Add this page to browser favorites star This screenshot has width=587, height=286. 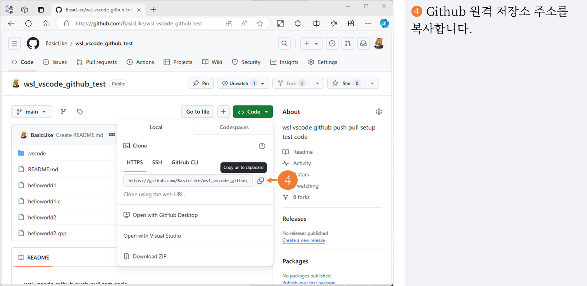(x=260, y=24)
